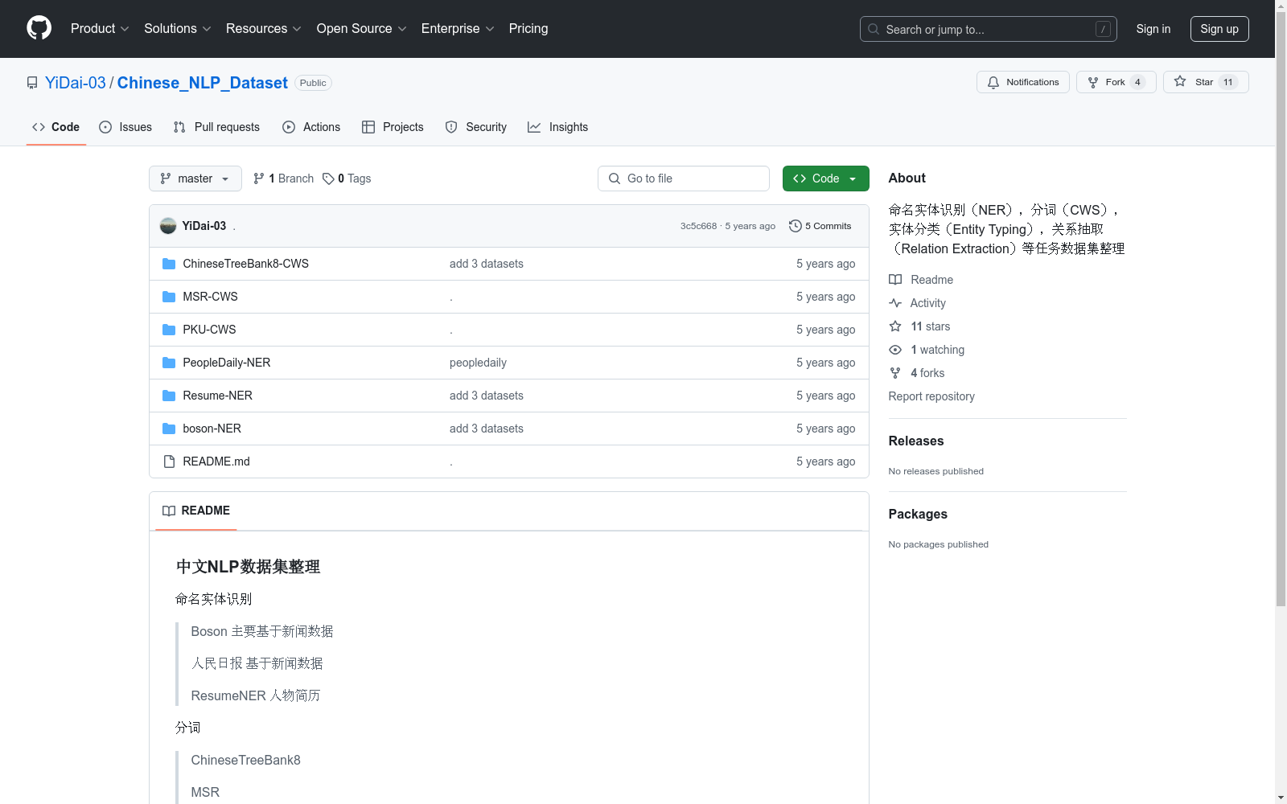Click the branch icon next to 1 Branch
The width and height of the screenshot is (1287, 804).
pos(259,178)
